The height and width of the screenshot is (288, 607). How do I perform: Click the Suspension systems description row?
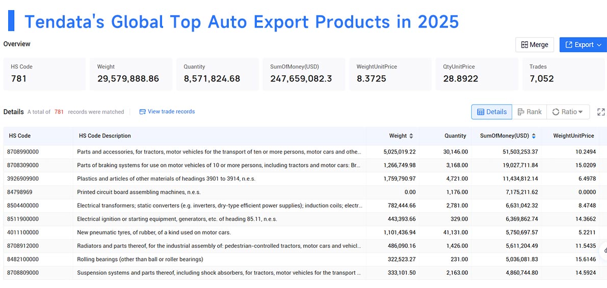pyautogui.click(x=219, y=273)
